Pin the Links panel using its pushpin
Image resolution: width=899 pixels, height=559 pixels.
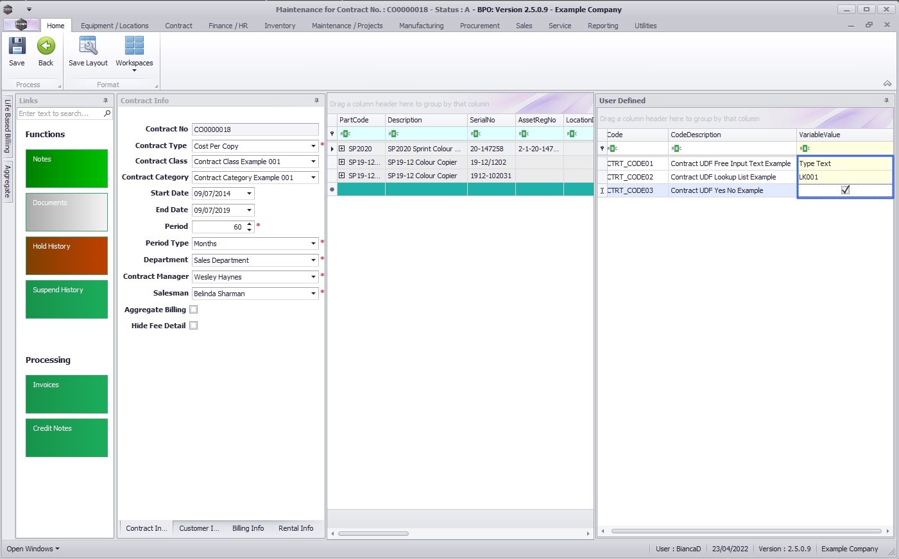click(106, 101)
